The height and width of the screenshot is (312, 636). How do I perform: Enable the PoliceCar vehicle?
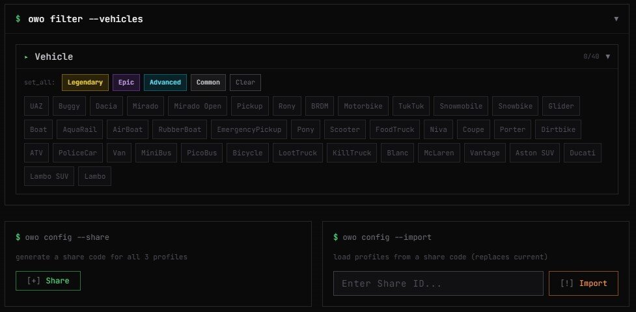(78, 153)
